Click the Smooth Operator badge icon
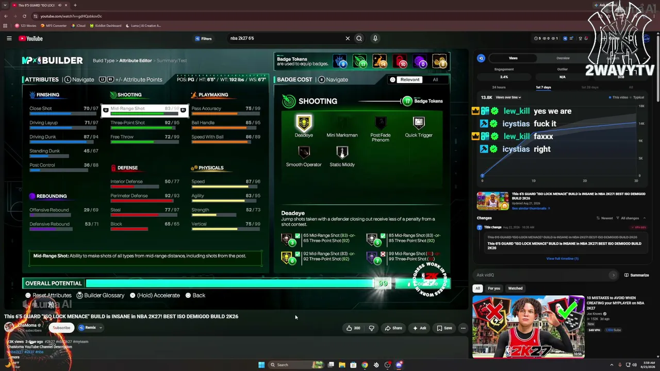 point(304,153)
